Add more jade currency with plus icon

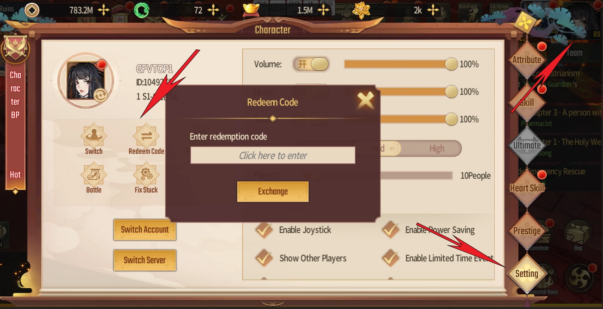click(x=212, y=10)
